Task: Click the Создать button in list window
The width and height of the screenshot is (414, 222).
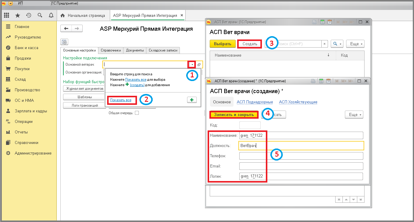Action: (x=250, y=44)
